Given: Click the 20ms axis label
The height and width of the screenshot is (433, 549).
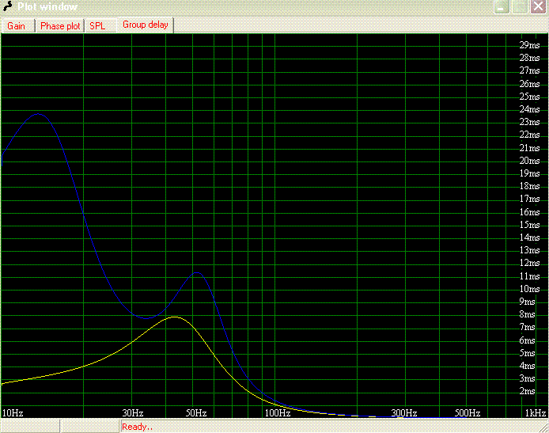Looking at the screenshot, I should tap(529, 161).
